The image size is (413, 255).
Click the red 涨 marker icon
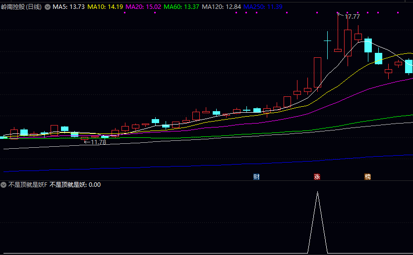pos(317,176)
